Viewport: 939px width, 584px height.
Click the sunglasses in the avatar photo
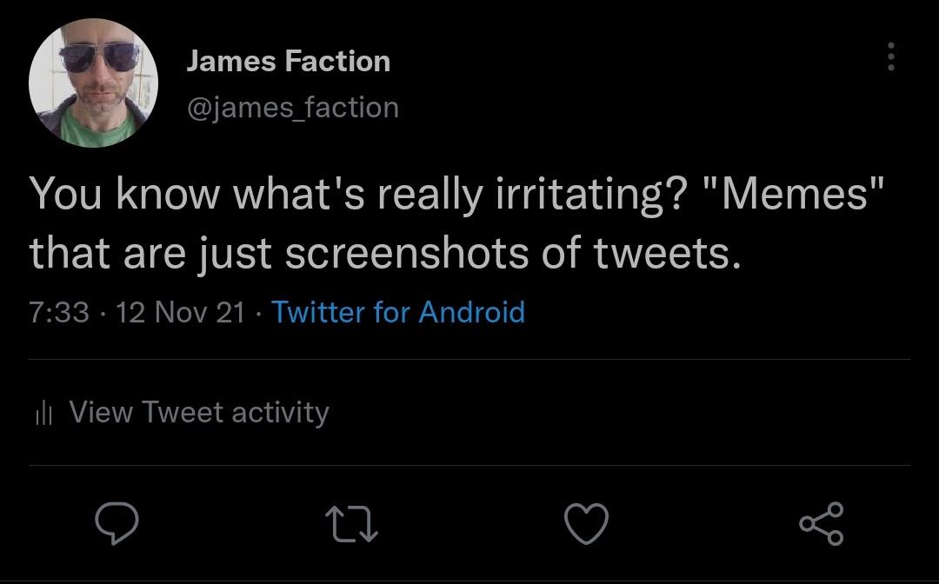point(100,59)
